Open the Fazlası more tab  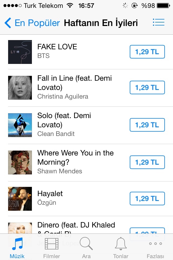point(155,247)
